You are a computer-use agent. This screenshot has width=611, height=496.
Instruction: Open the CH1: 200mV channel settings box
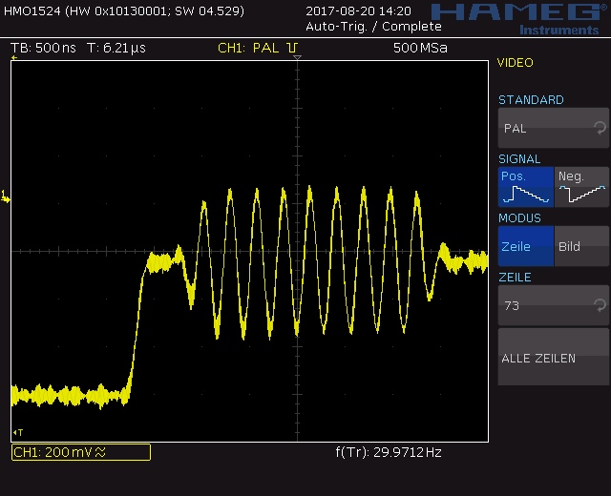(80, 452)
